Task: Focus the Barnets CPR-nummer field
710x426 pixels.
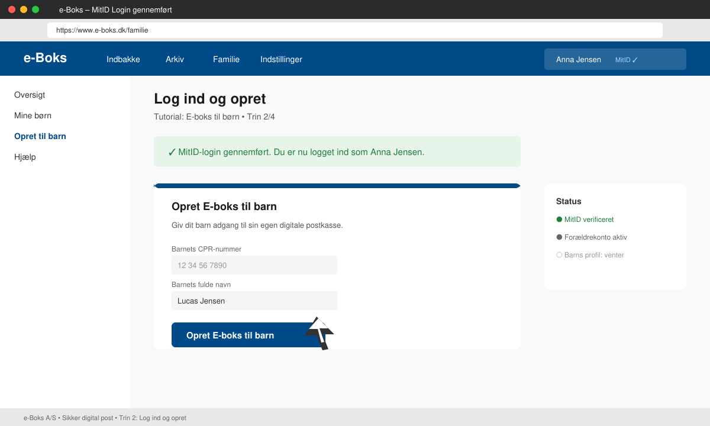Action: pyautogui.click(x=254, y=265)
